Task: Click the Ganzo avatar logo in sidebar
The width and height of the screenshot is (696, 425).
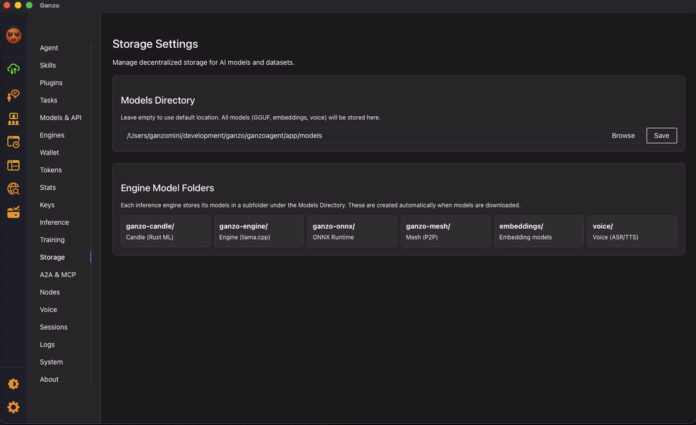Action: tap(14, 36)
